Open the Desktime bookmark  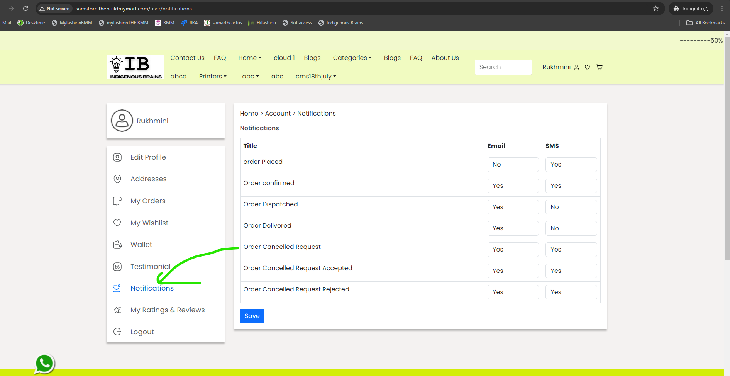[x=31, y=23]
